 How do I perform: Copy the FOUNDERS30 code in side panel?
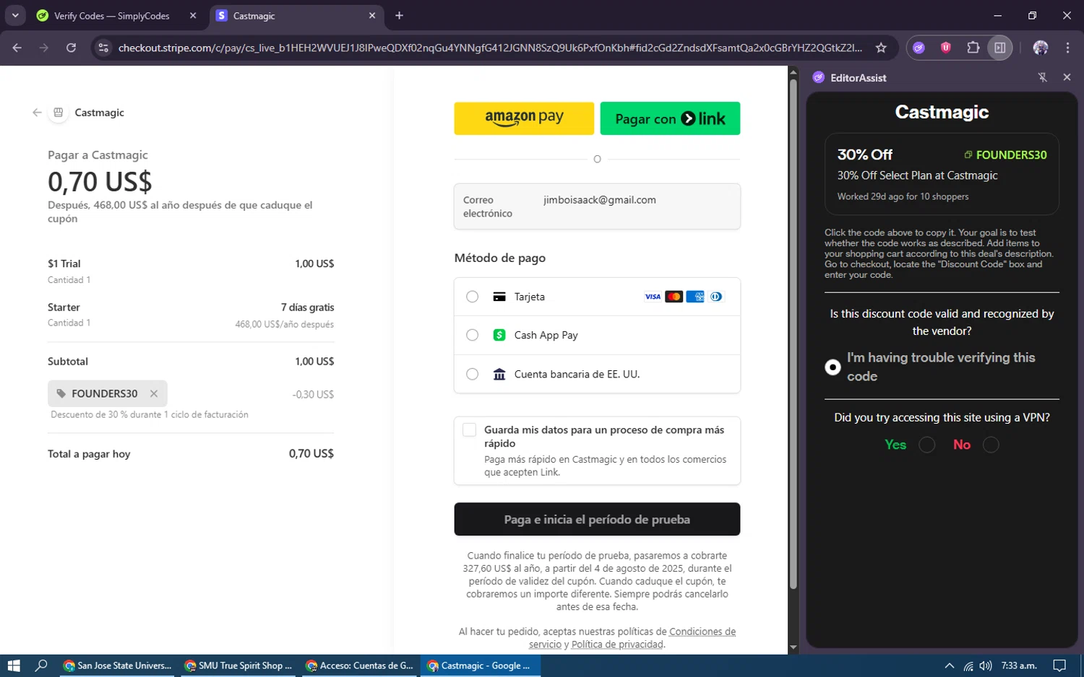[1005, 154]
